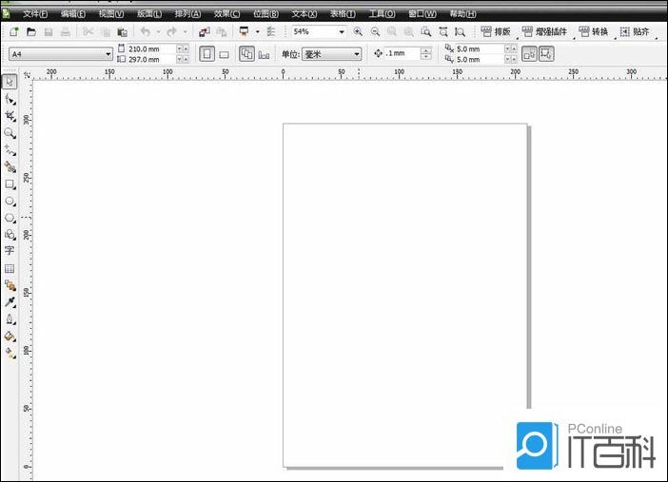668x482 pixels.
Task: Open the 版面(L) menu
Action: (x=149, y=14)
